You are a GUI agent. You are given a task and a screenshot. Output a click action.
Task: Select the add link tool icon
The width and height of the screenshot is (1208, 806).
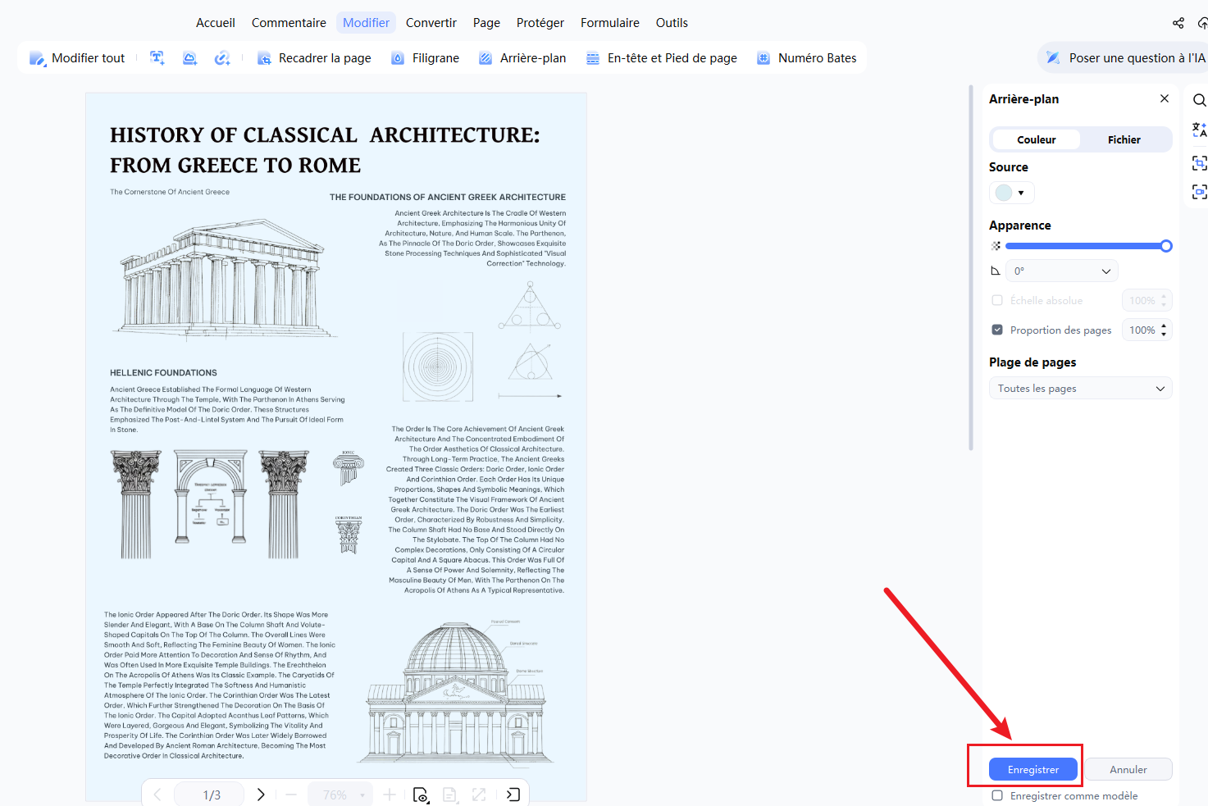[222, 58]
